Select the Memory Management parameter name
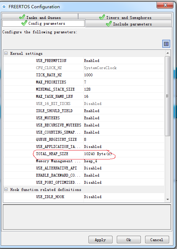 pyautogui.click(x=58, y=161)
